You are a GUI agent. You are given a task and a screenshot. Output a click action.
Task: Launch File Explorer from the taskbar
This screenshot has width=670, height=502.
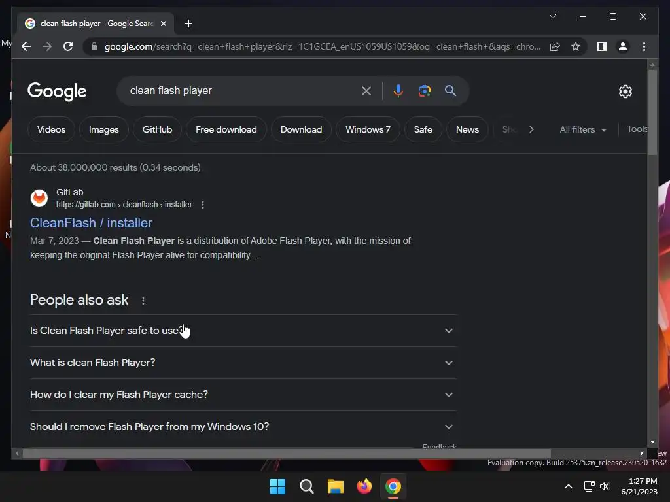(x=336, y=486)
